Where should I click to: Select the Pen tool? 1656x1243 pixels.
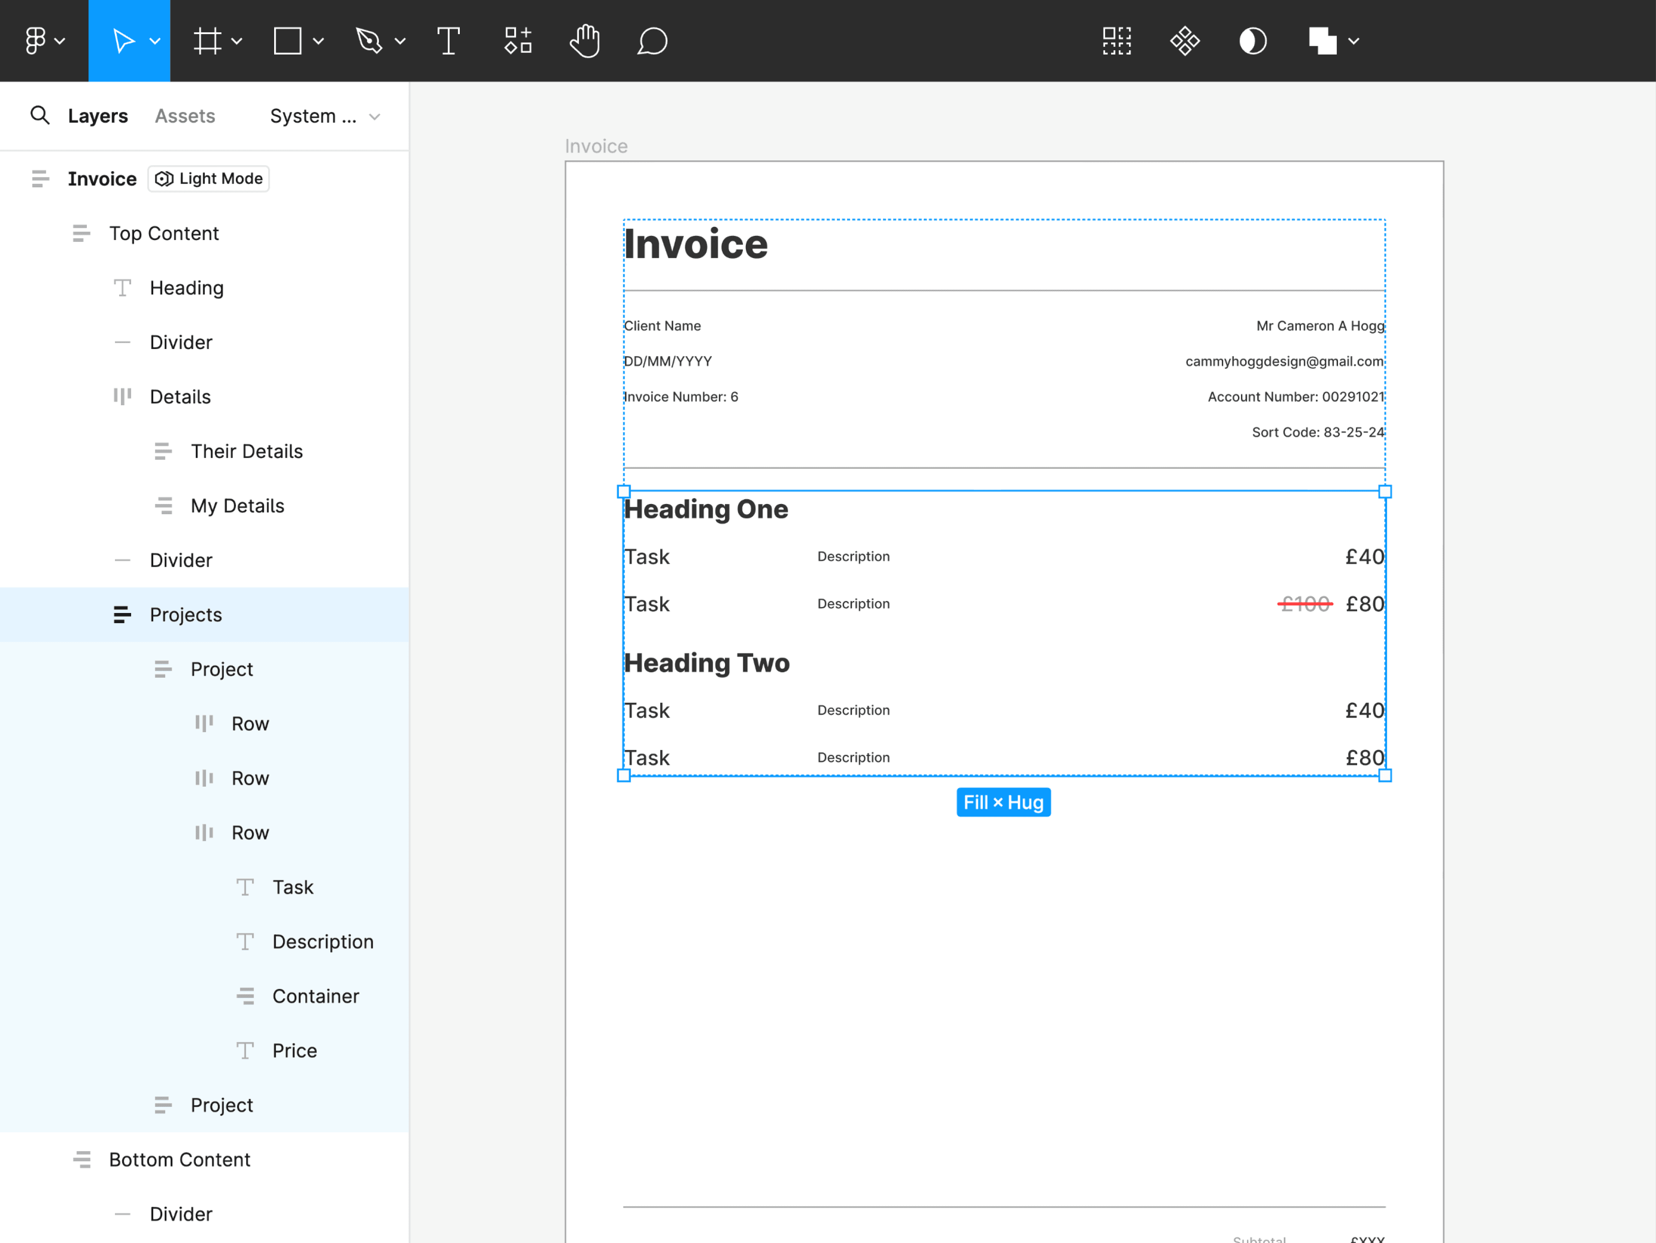pos(369,40)
